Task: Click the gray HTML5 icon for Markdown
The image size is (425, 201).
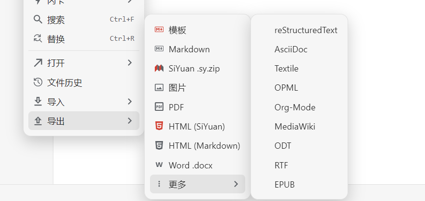Action: click(x=159, y=145)
